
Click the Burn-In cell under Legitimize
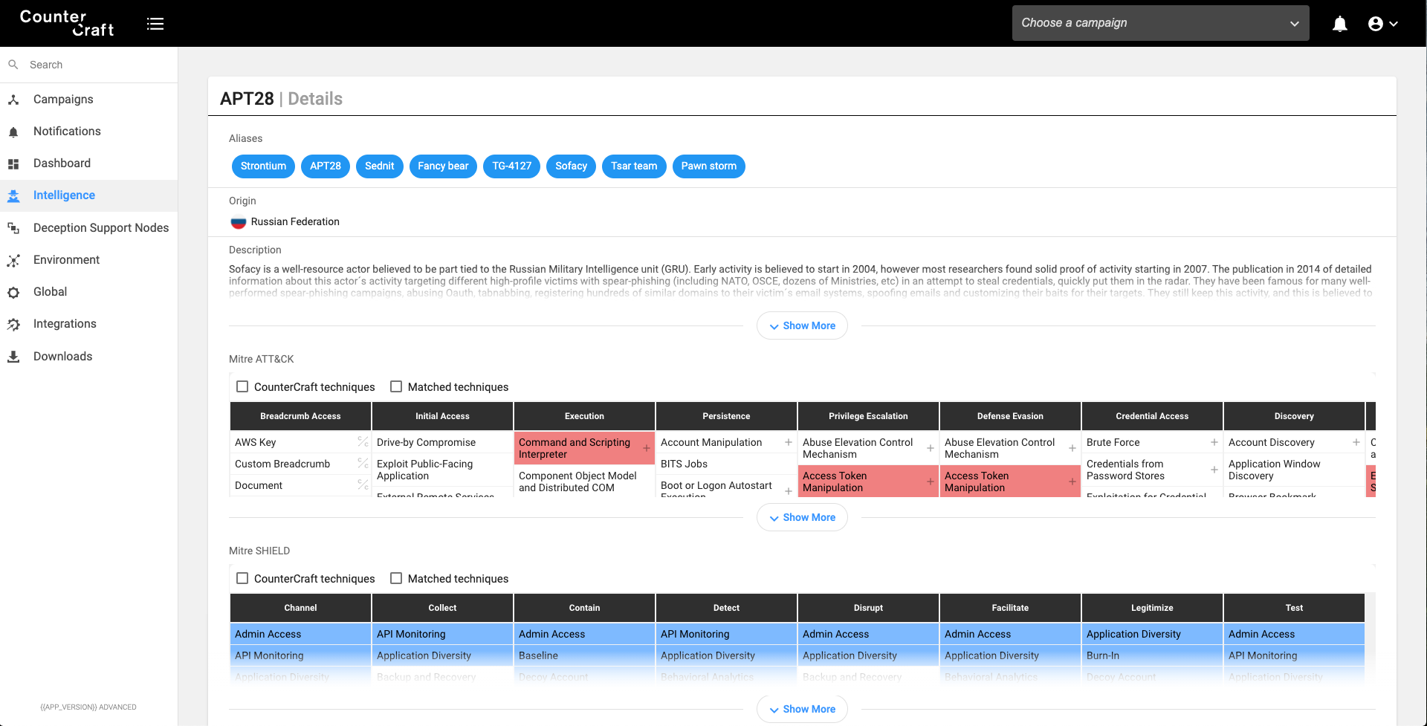[x=1152, y=655]
